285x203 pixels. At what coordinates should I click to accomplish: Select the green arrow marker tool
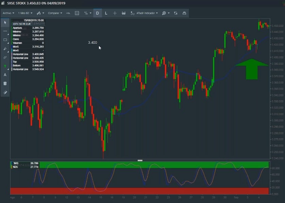5,66
